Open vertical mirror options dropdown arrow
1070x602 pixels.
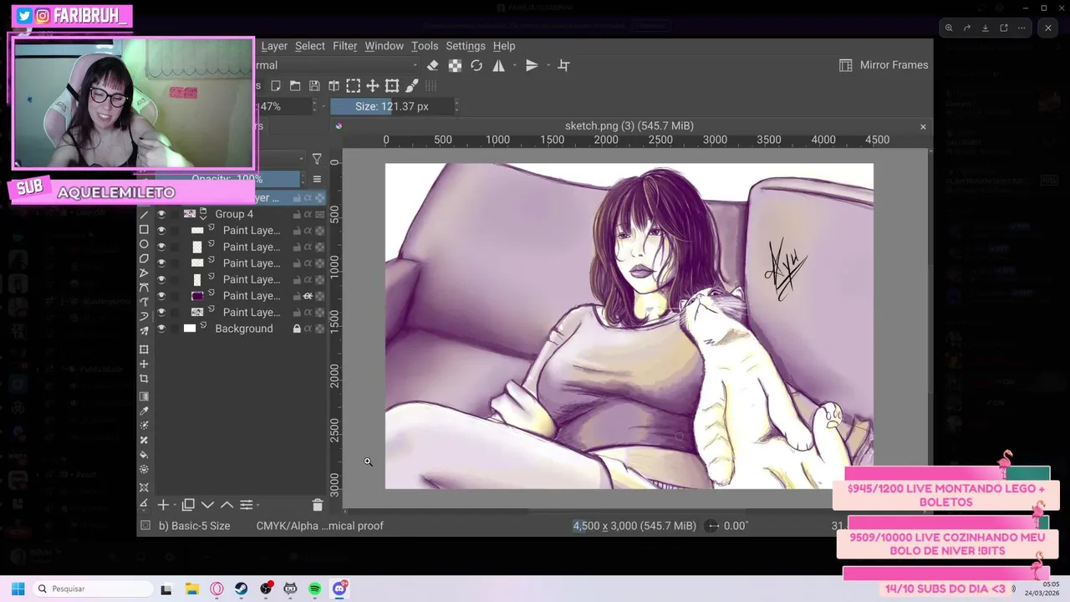point(548,65)
